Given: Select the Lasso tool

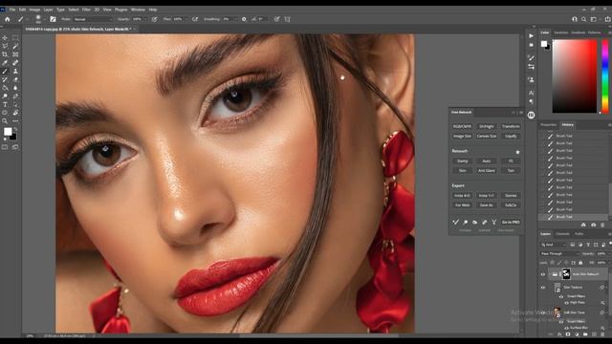Looking at the screenshot, I should point(5,46).
